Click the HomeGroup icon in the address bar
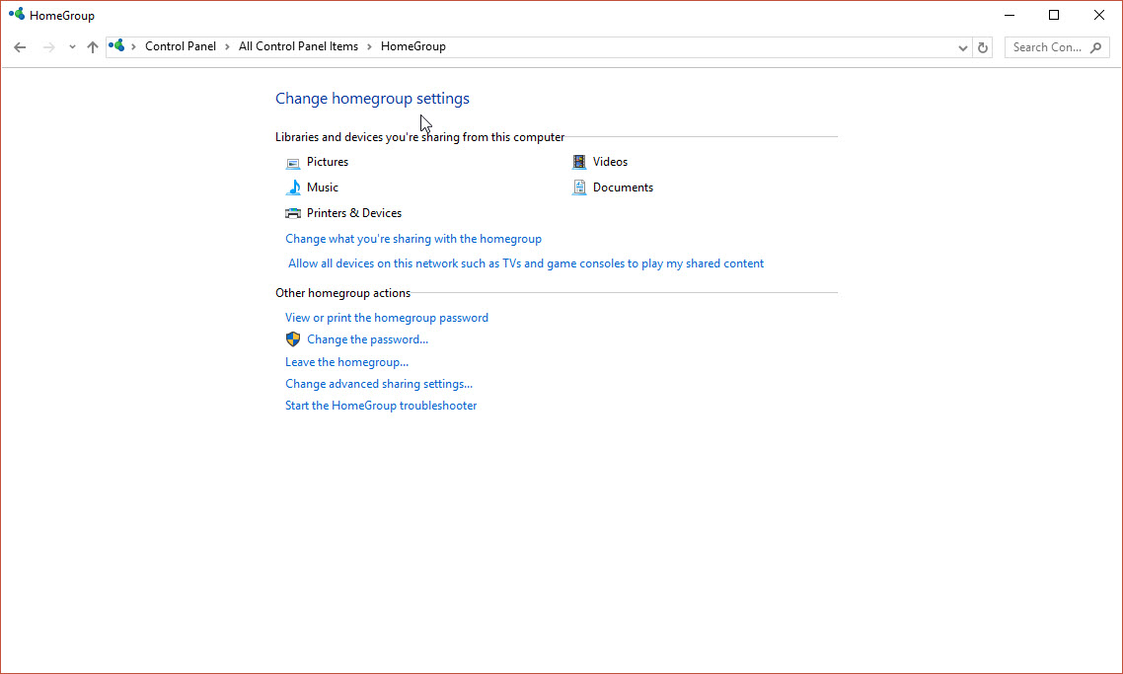The image size is (1123, 674). click(x=116, y=45)
